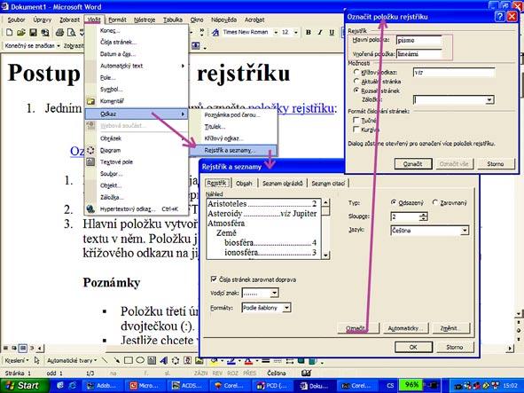The height and width of the screenshot is (393, 524).
Task: Check the Tučné page number format
Action: coord(356,120)
